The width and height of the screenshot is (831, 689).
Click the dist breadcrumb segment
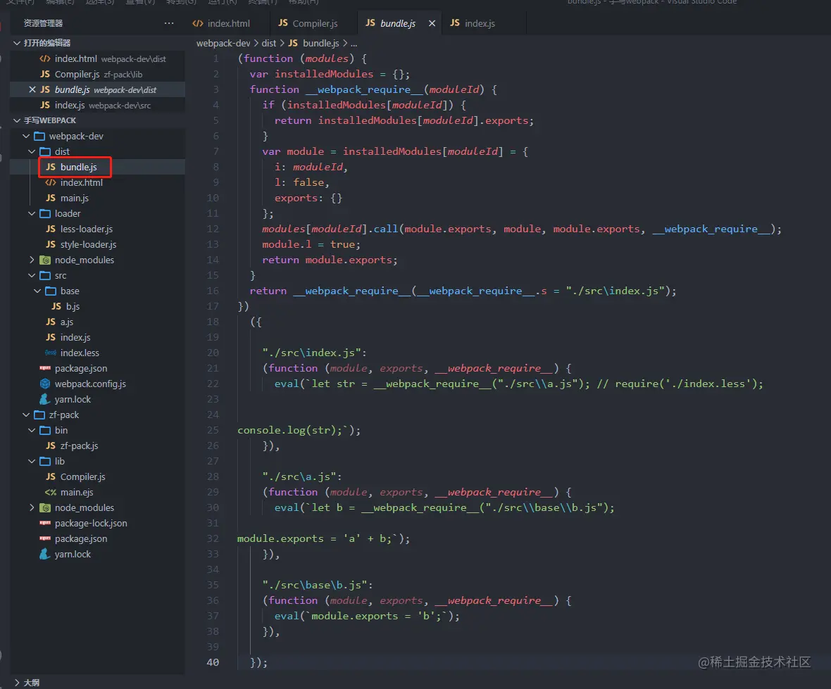coord(269,43)
